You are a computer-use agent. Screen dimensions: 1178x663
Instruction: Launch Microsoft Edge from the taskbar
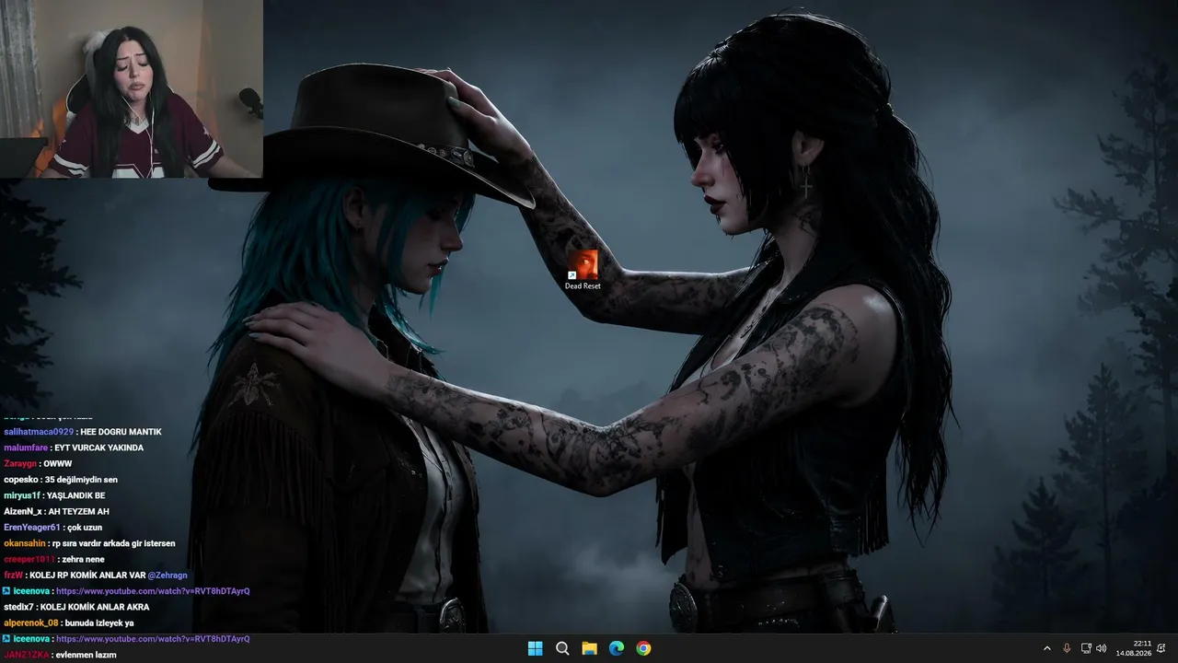617,648
